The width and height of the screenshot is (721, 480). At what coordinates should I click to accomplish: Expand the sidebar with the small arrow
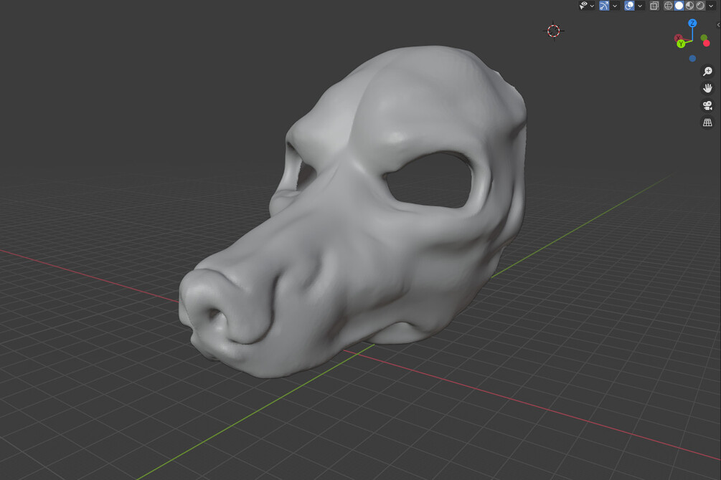pos(718,25)
